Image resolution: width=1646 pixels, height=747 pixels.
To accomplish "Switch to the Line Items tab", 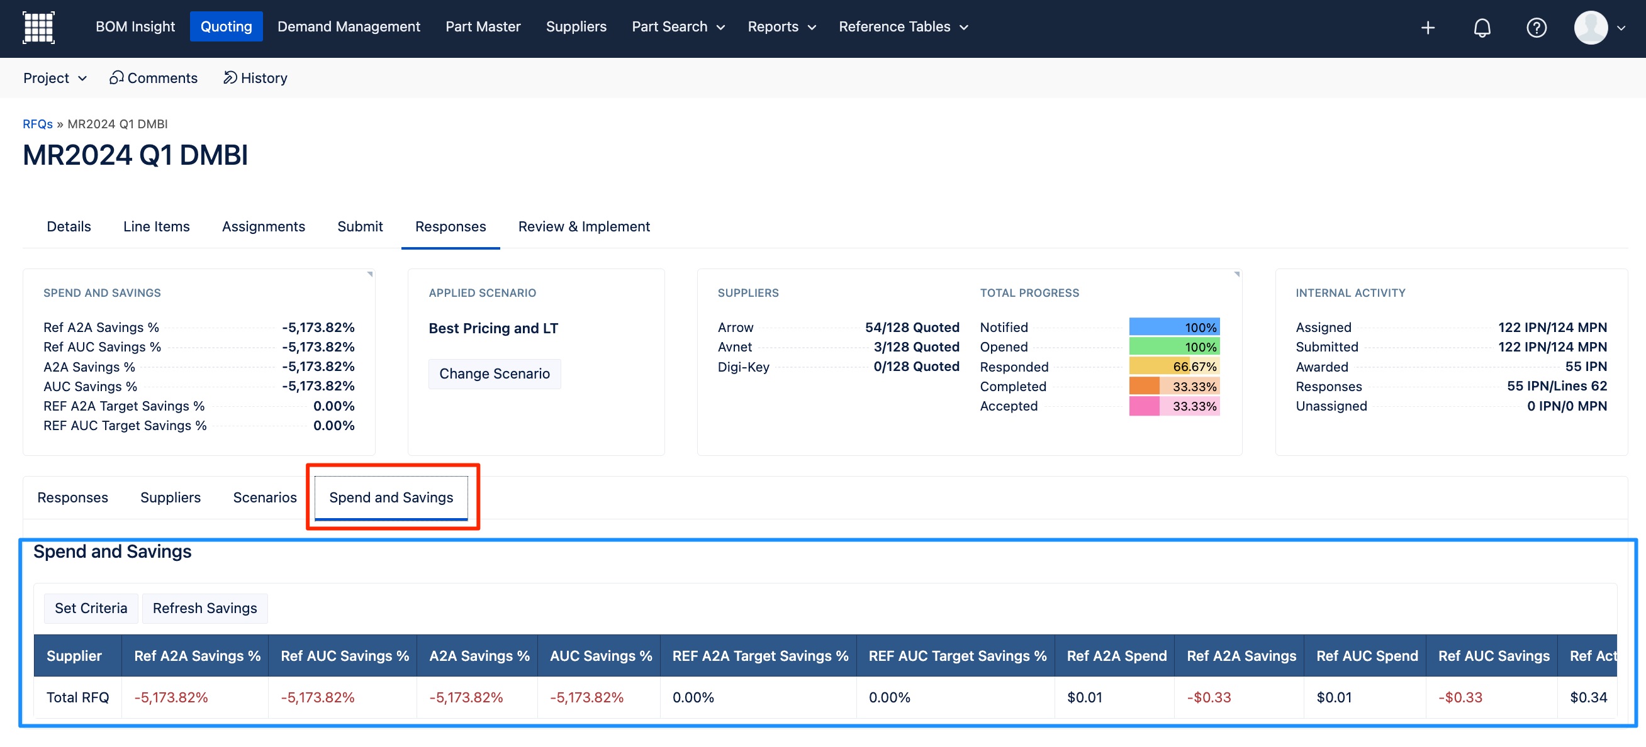I will [157, 226].
